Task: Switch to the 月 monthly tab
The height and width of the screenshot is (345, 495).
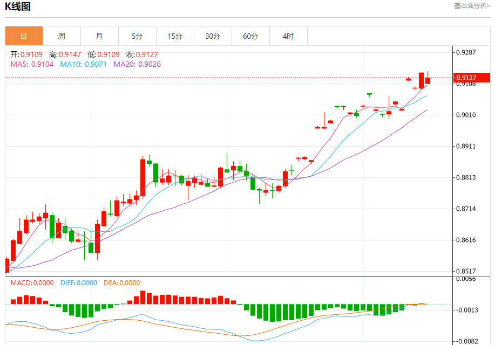Action: [99, 36]
